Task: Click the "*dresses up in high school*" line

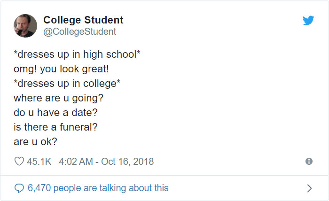Action: (x=77, y=54)
